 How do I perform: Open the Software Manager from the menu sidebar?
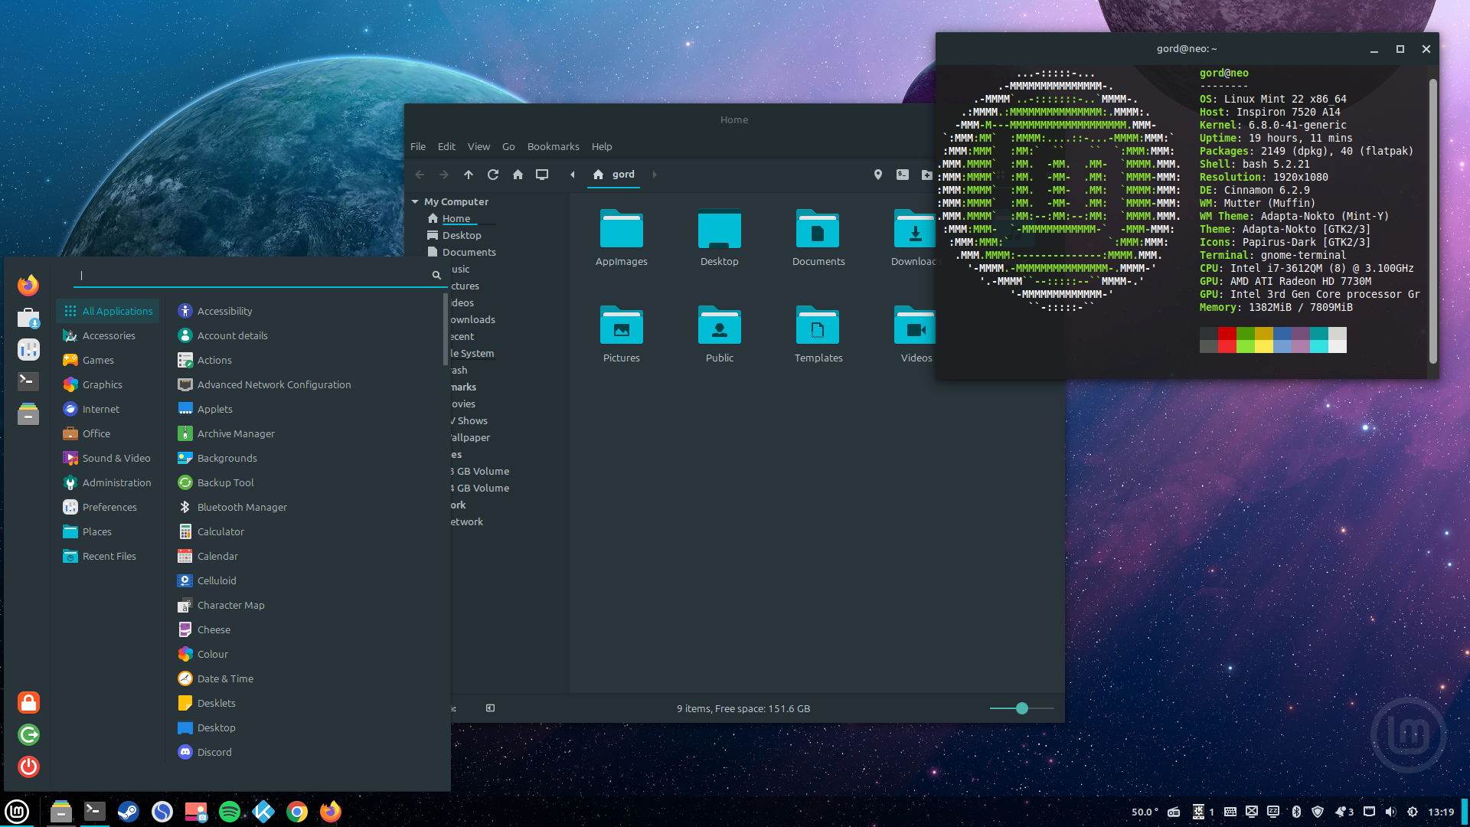(x=28, y=317)
